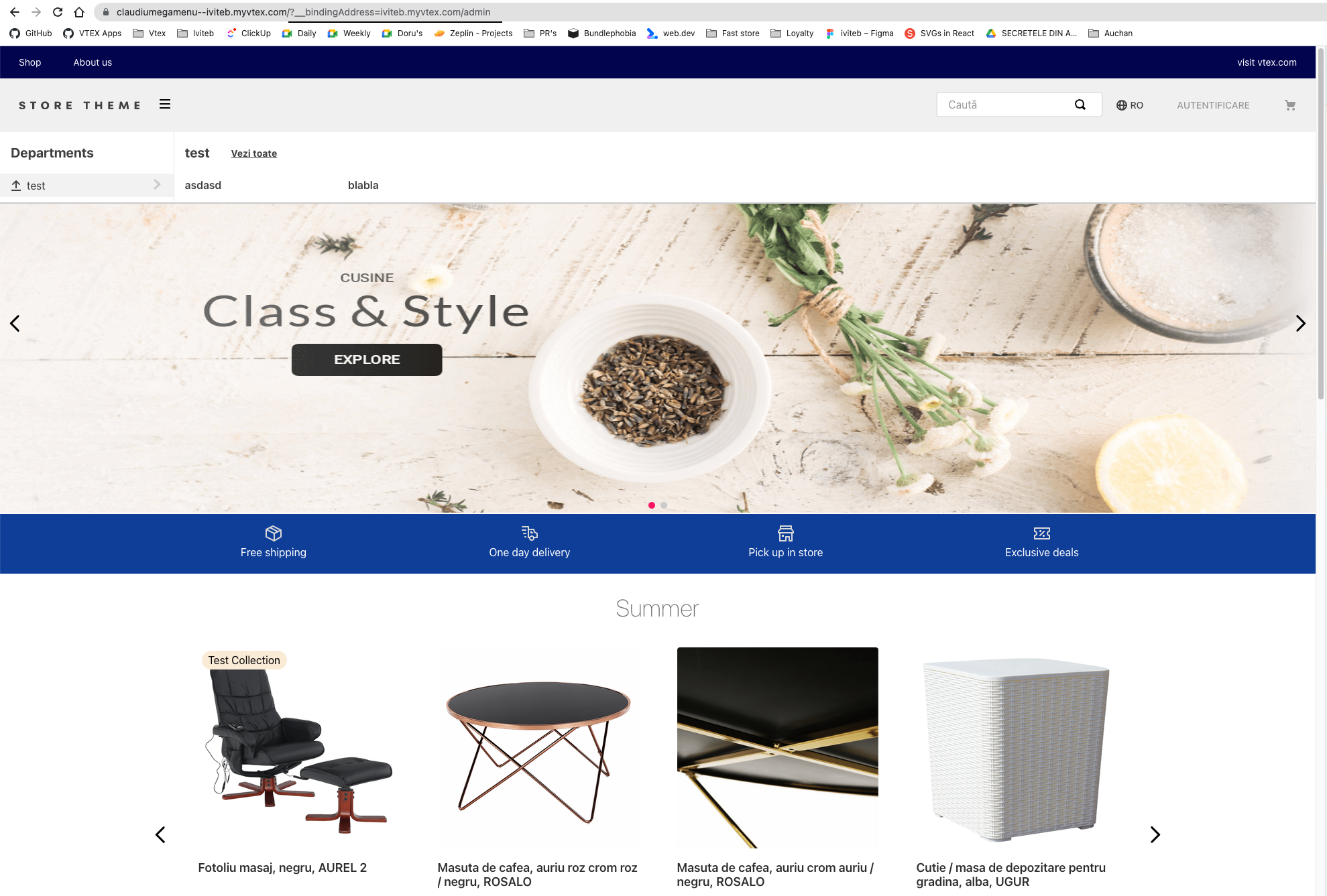Viewport: 1327px width, 896px height.
Task: Show previous Summer shelf products
Action: tap(160, 834)
